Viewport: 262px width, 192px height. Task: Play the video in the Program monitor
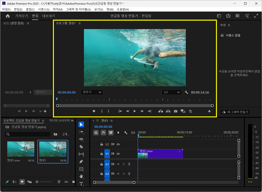tap(134, 111)
